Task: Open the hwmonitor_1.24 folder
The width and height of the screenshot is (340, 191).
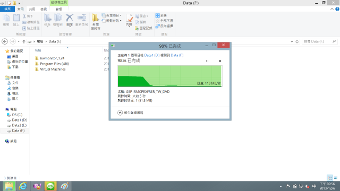Action: tap(52, 58)
